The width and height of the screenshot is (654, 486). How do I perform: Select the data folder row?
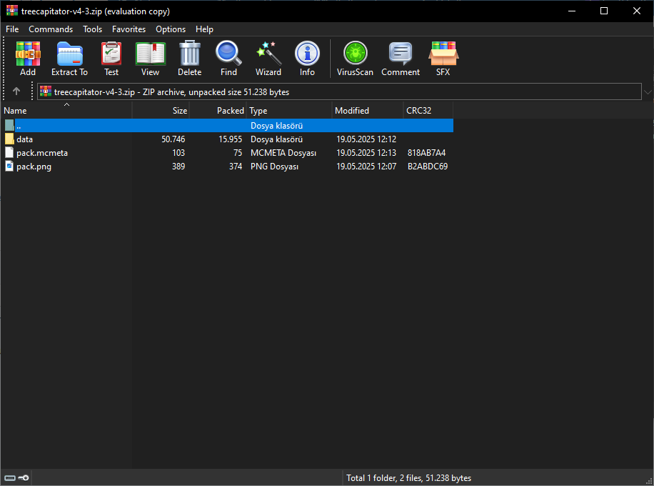coord(25,139)
